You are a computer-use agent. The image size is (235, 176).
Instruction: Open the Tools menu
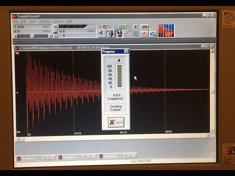tap(32, 22)
